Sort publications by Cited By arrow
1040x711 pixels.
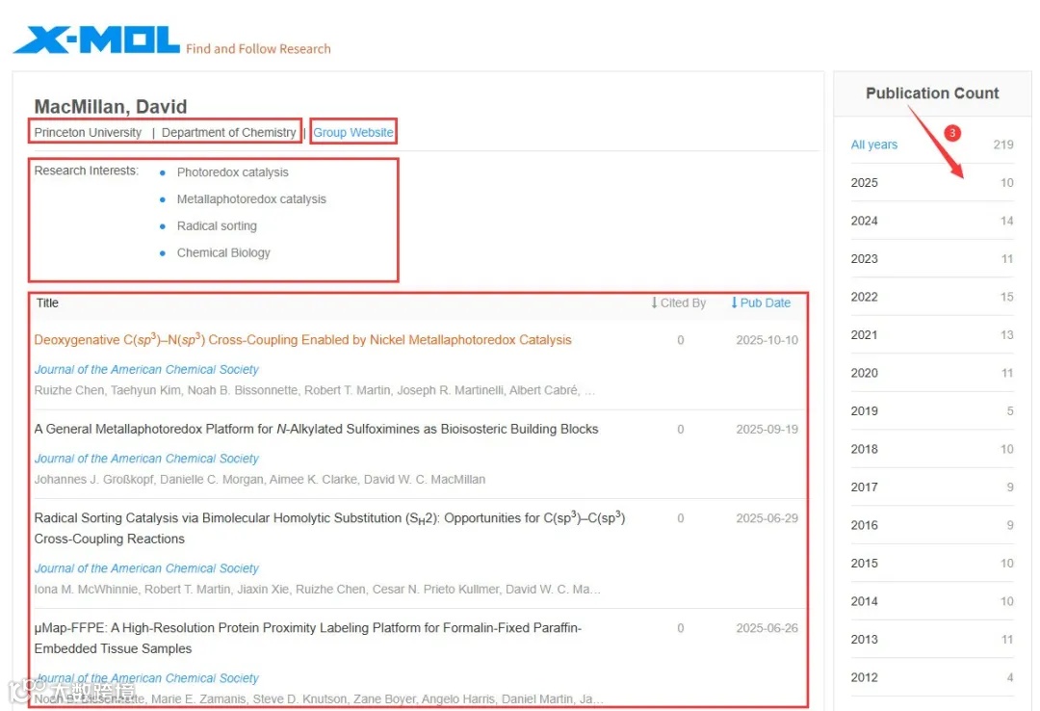tap(654, 303)
